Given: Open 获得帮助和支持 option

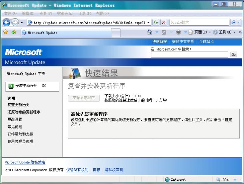Looking at the screenshot, I should (20, 134).
